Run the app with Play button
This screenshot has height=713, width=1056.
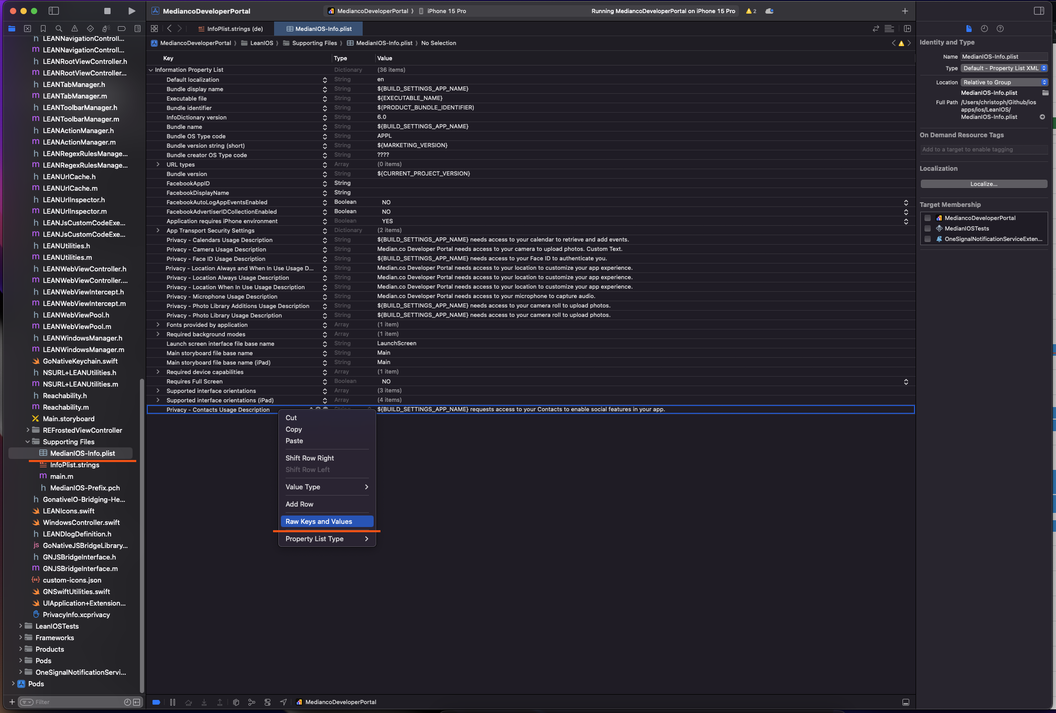(132, 11)
